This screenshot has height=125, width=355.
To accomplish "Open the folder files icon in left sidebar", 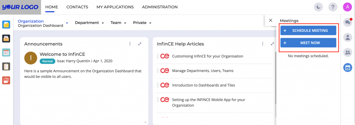I will click(x=6, y=25).
